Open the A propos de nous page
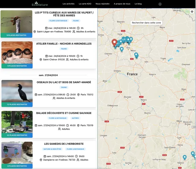The image size is (196, 169). pos(122,4)
